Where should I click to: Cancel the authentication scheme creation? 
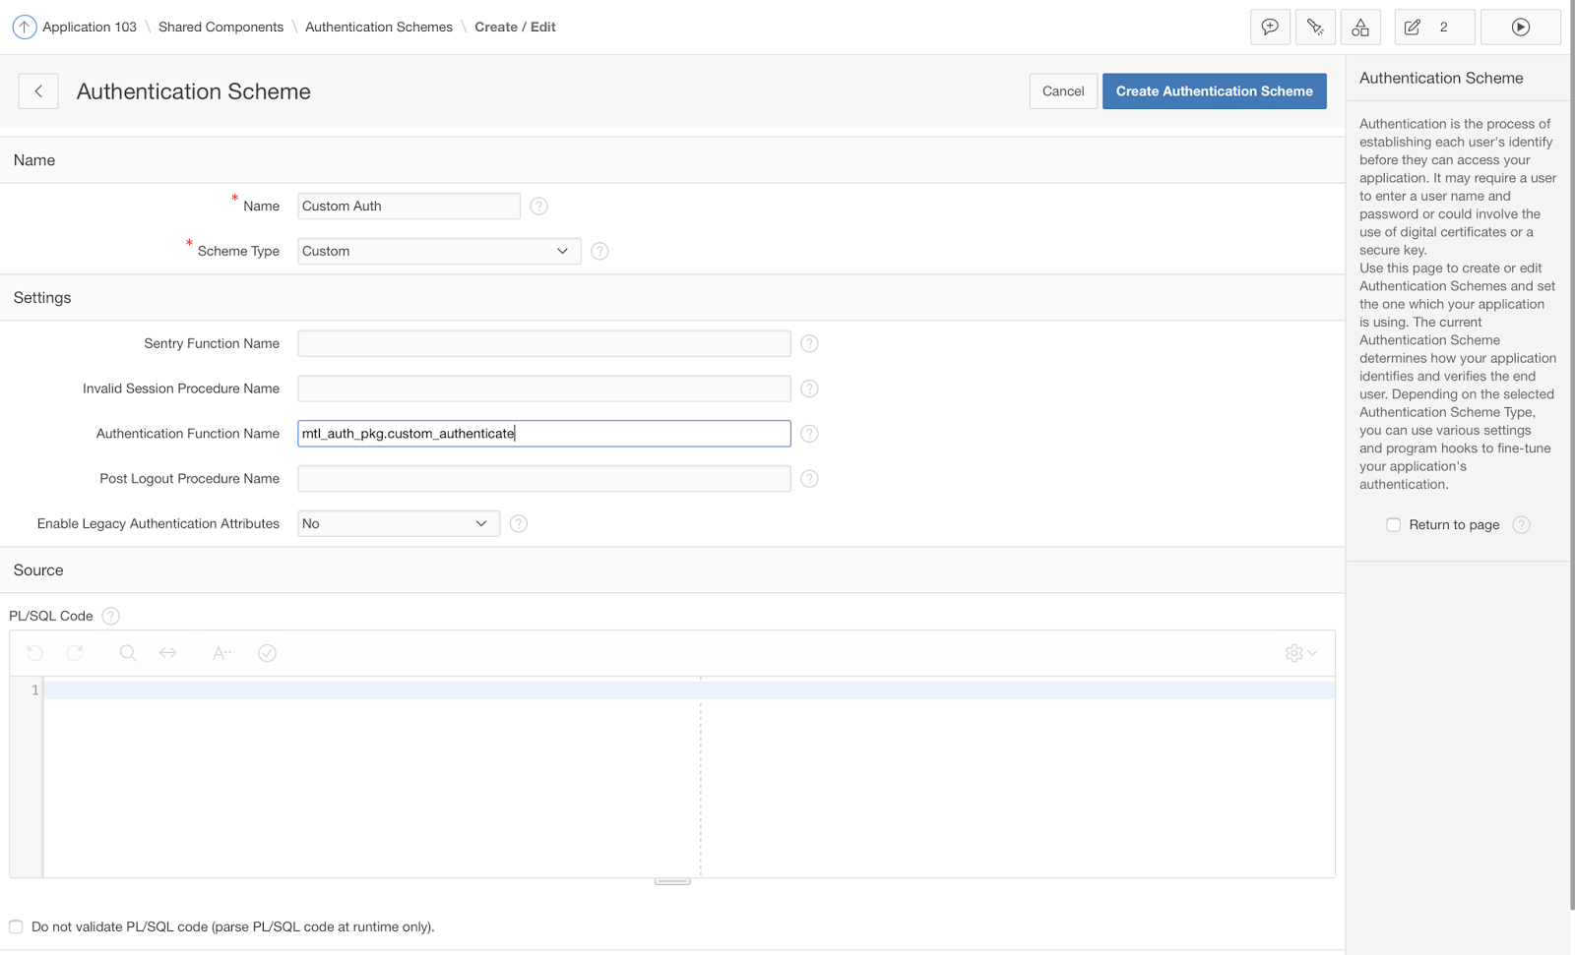1062,90
